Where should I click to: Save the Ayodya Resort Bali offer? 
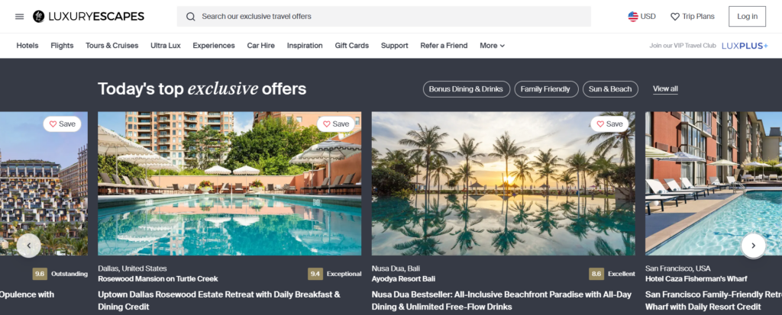point(609,124)
